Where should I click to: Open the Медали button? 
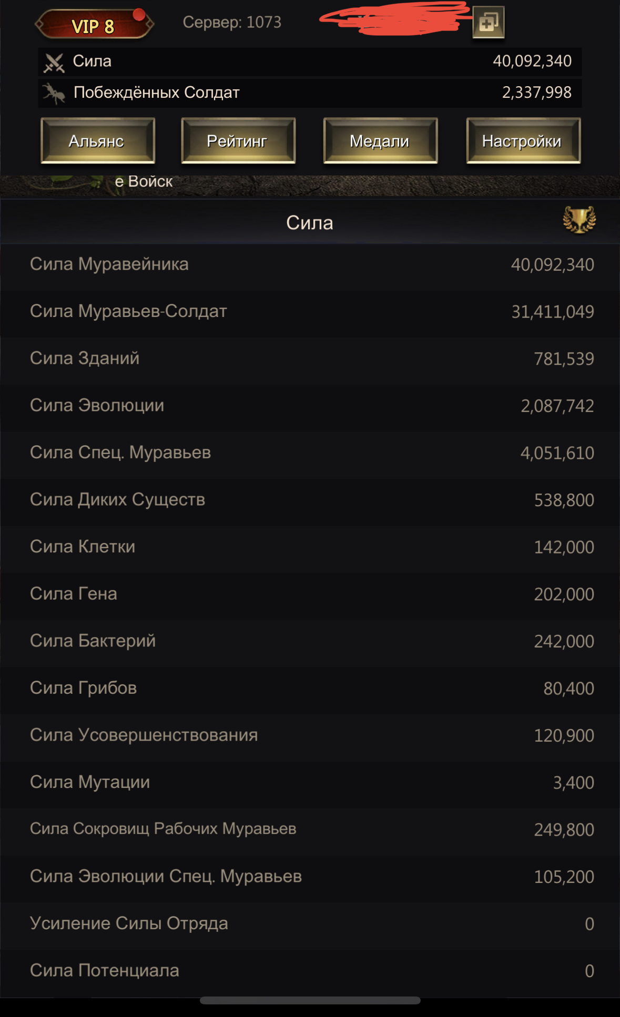pos(380,141)
